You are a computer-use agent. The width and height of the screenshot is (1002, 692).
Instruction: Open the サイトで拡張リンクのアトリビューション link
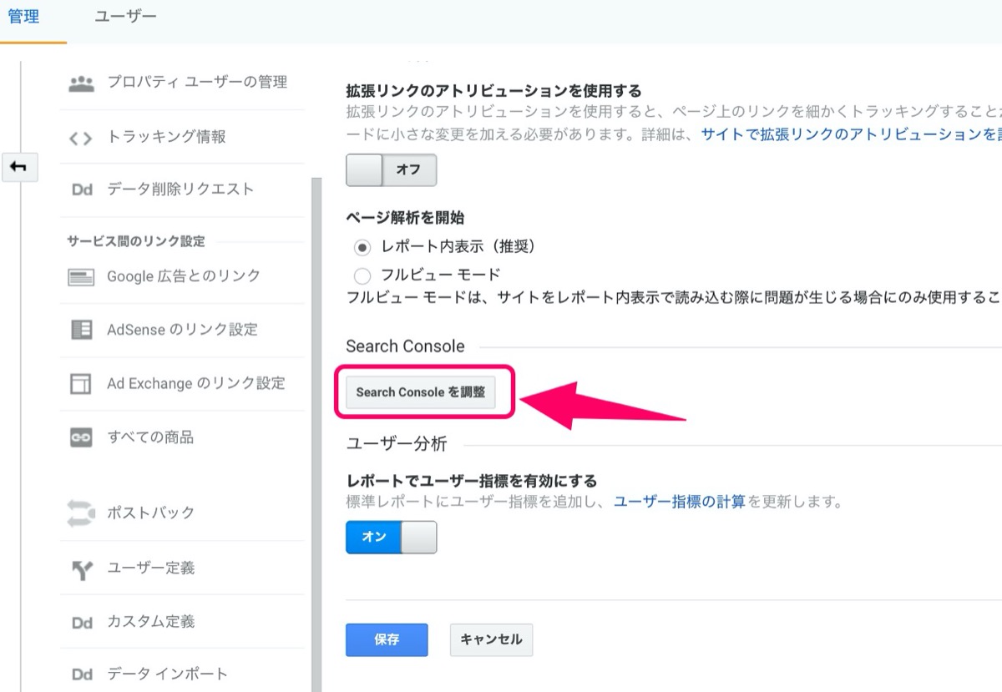(850, 133)
